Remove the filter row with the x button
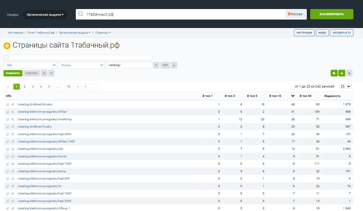This screenshot has width=363, height=211. [x=174, y=65]
